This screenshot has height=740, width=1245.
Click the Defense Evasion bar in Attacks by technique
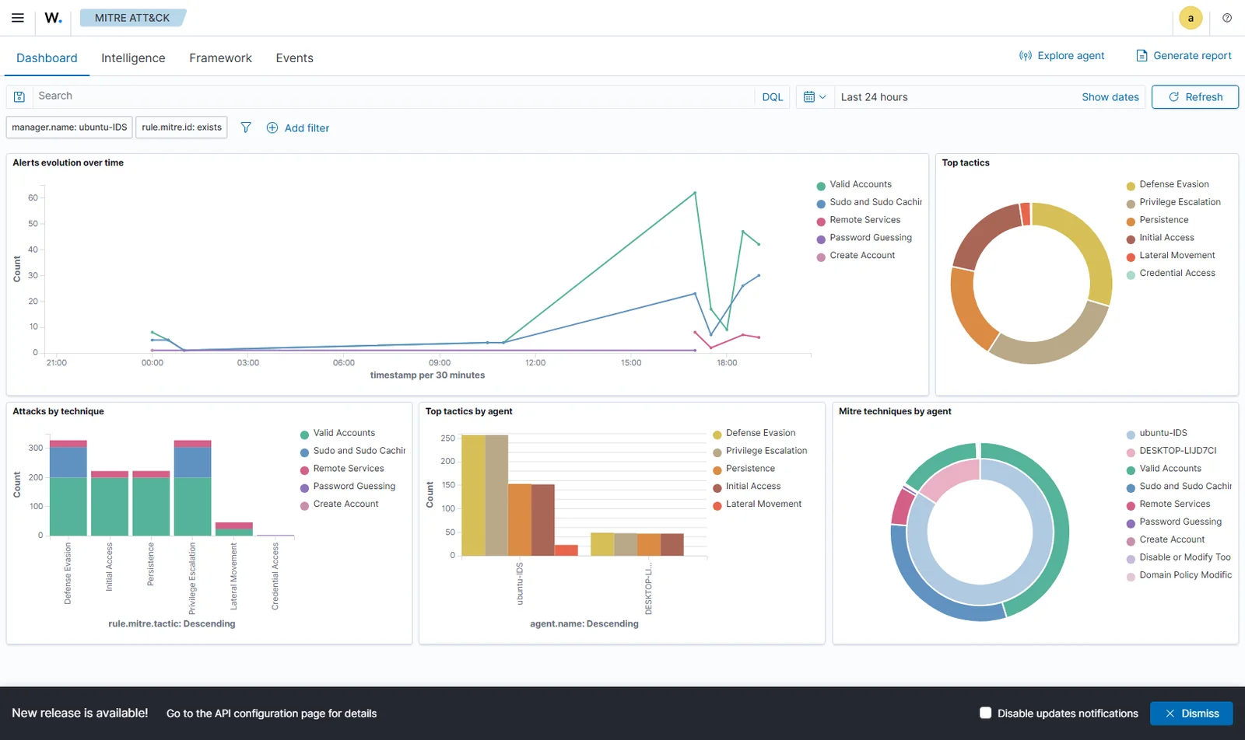point(68,488)
